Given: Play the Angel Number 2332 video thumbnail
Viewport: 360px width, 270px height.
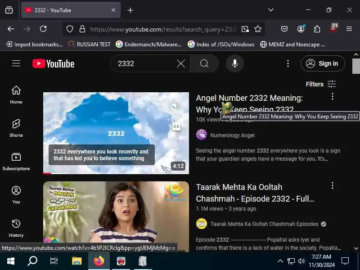Looking at the screenshot, I should click(x=116, y=133).
